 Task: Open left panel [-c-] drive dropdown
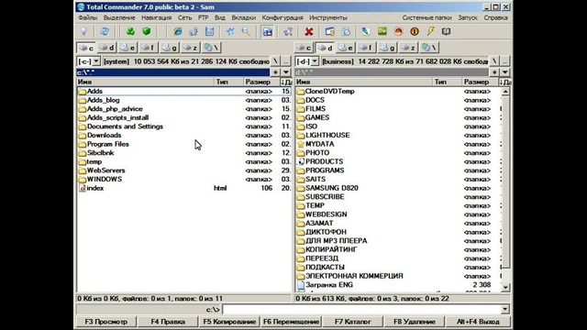click(96, 61)
